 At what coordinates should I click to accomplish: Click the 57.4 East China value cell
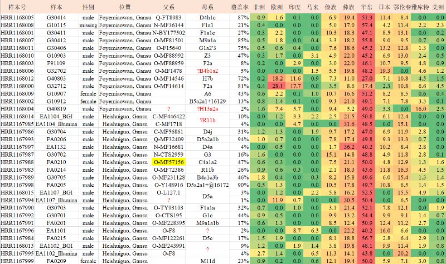click(366, 25)
